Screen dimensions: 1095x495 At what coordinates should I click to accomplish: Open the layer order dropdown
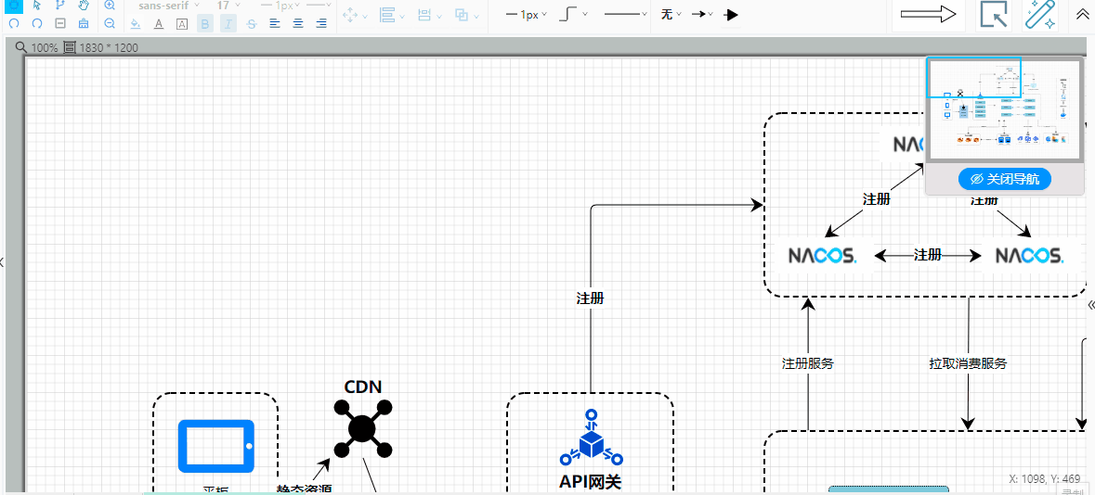click(466, 15)
